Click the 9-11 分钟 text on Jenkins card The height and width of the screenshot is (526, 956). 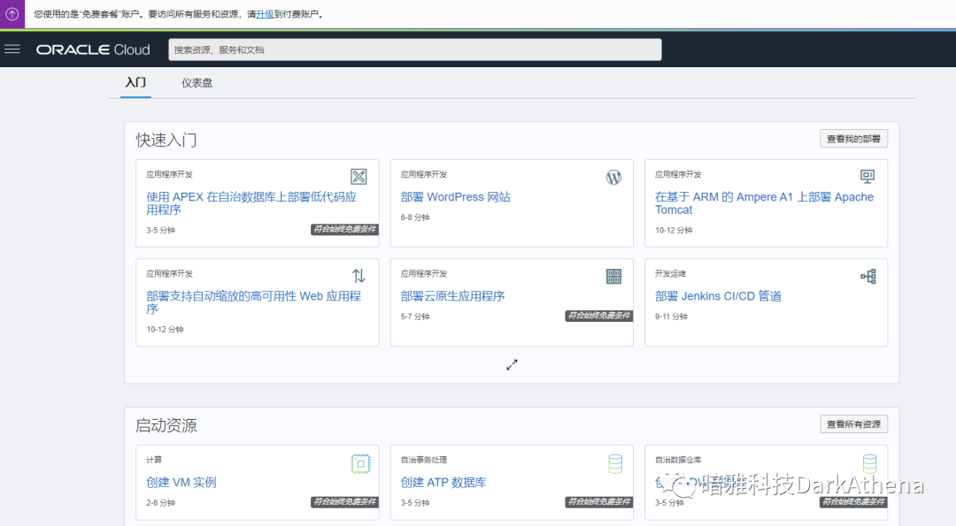coord(671,316)
